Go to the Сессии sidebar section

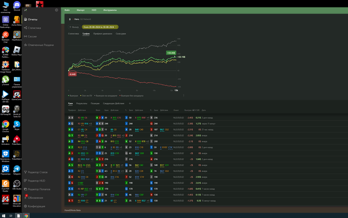click(32, 36)
